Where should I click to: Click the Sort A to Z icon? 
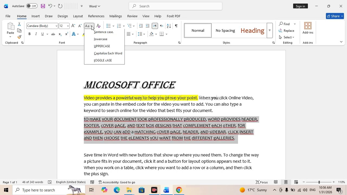(x=169, y=26)
